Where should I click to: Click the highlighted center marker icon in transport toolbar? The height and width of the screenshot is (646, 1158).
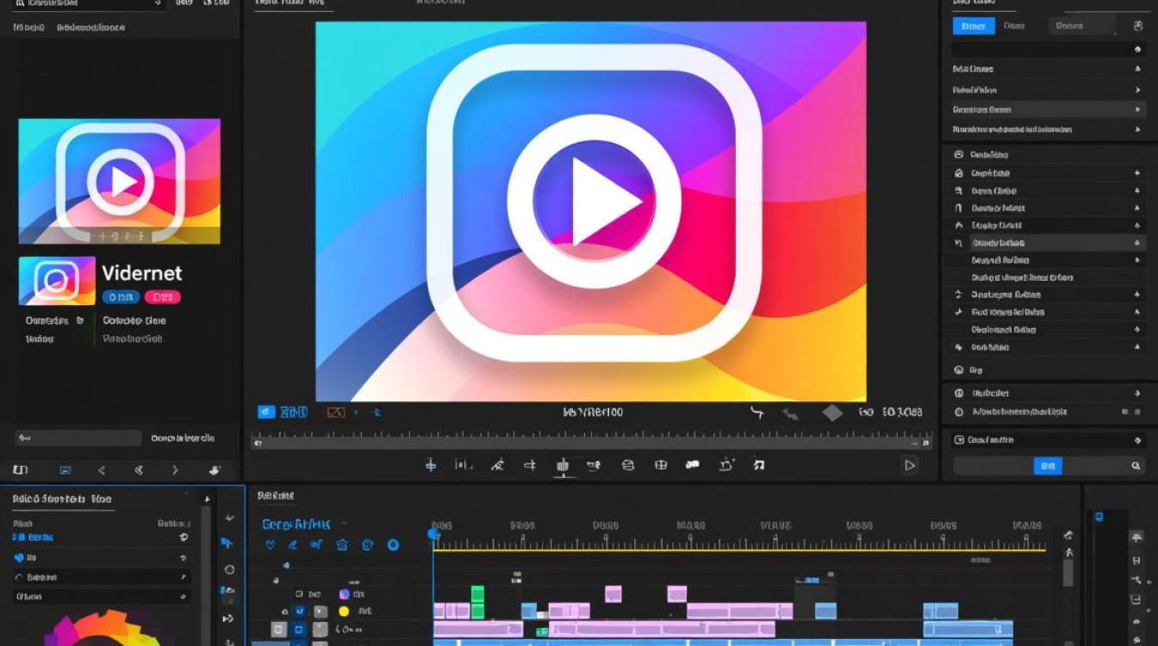[563, 465]
